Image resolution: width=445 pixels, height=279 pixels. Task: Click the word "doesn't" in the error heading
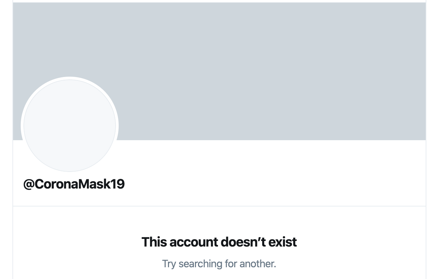pyautogui.click(x=243, y=242)
